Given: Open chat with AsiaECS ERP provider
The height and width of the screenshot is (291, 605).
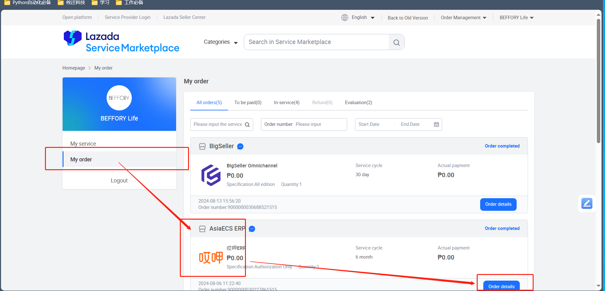Looking at the screenshot, I should 252,229.
